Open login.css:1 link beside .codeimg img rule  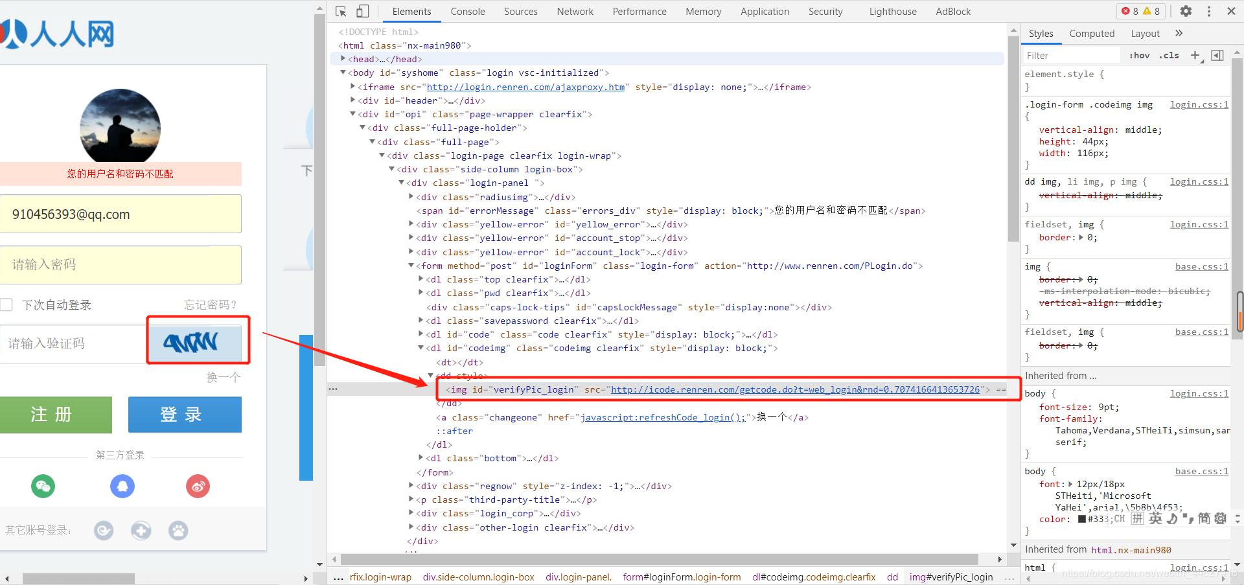coord(1199,104)
